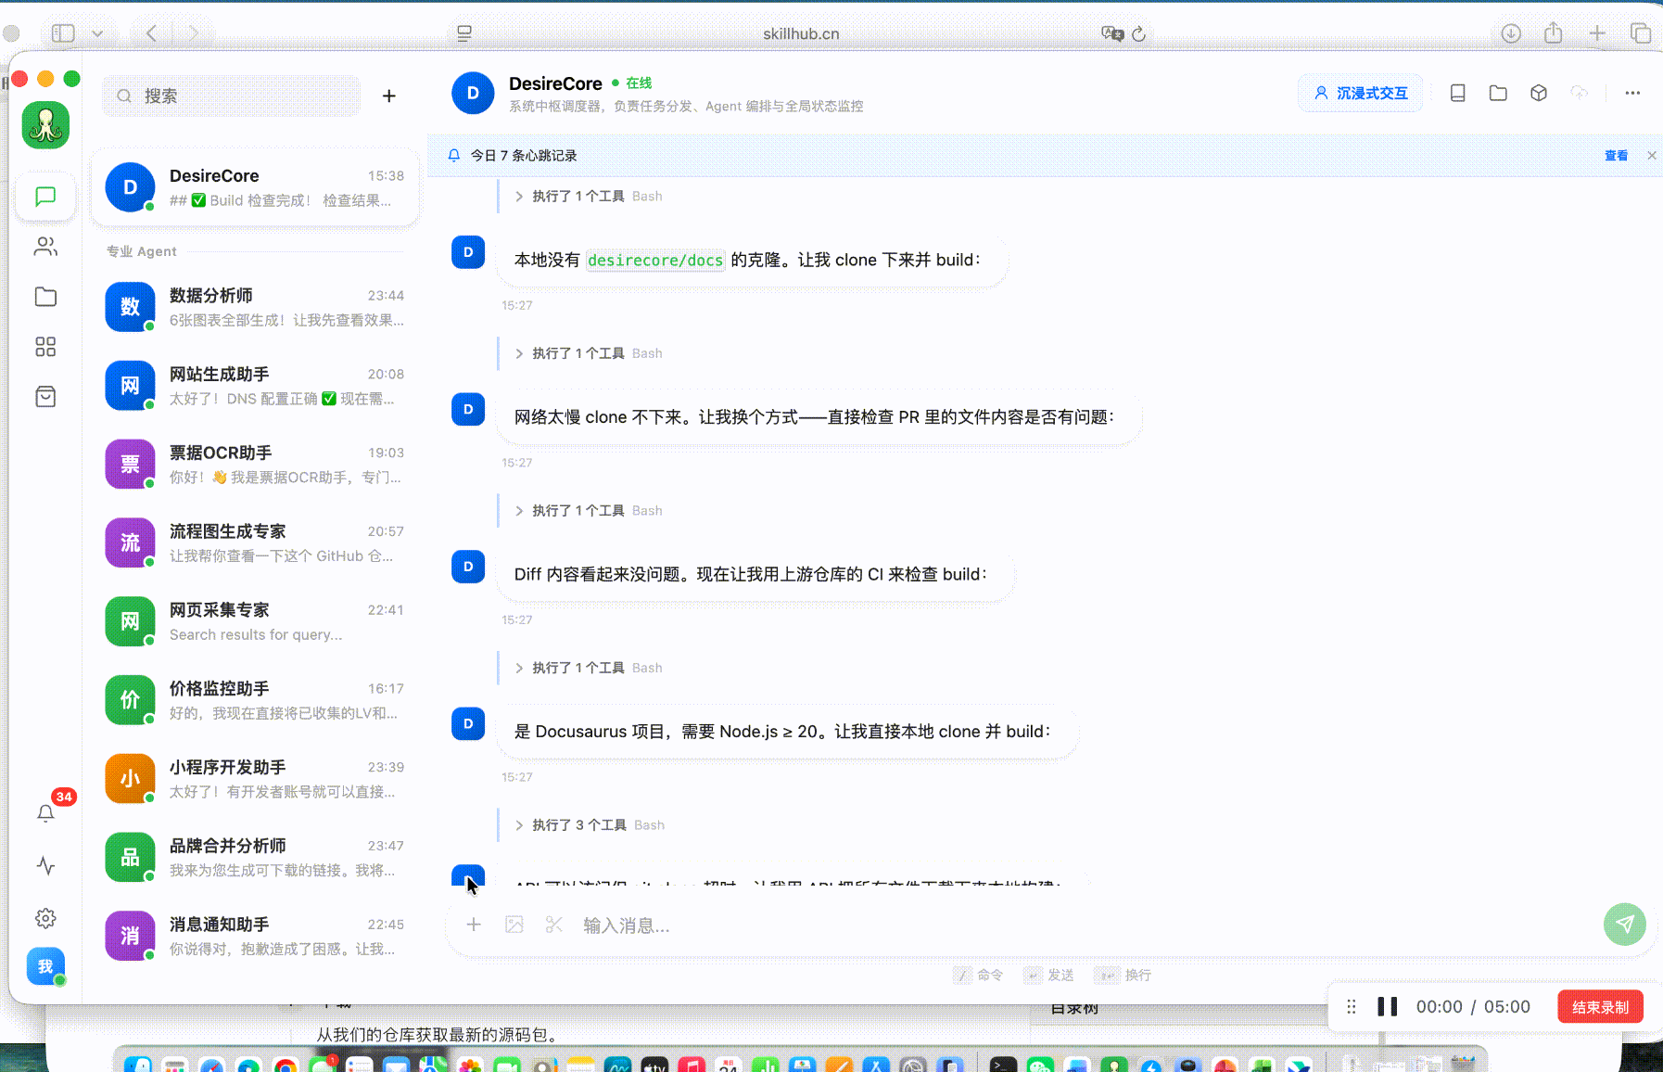Toggle the browser sidebar panel icon
The image size is (1663, 1072).
point(63,33)
